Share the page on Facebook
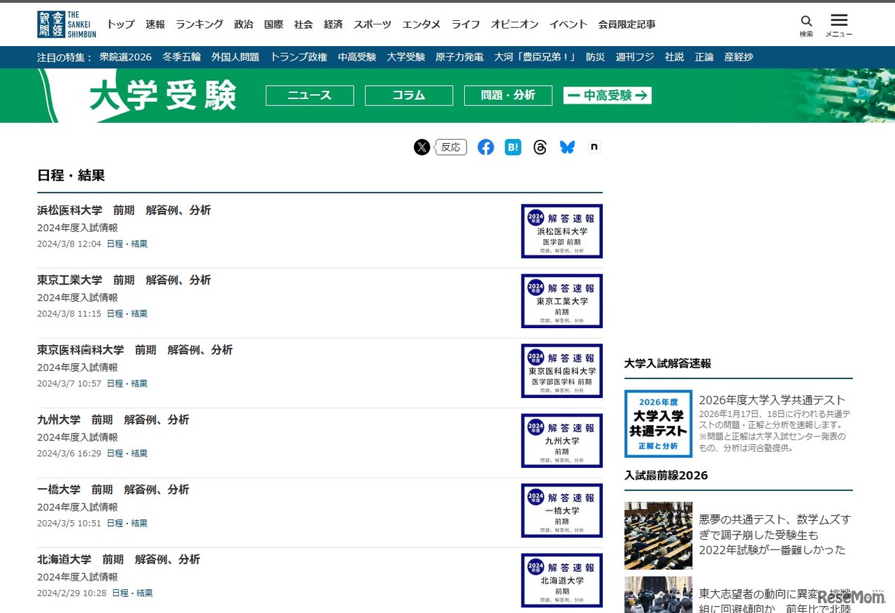This screenshot has width=895, height=613. click(x=485, y=147)
